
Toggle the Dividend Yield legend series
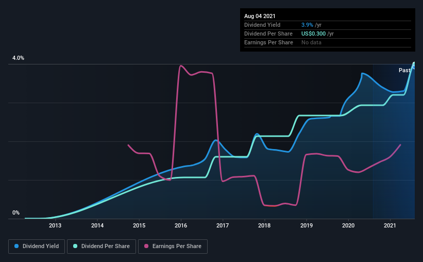(37, 247)
